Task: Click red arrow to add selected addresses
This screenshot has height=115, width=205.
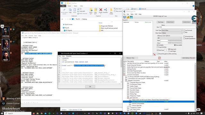Action: coord(154,54)
